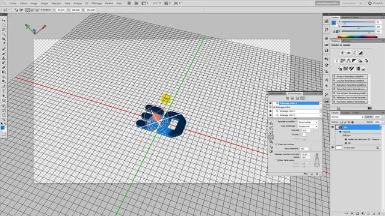Expand Correction sélective presets
This screenshot has width=385, height=216.
pyautogui.click(x=334, y=101)
